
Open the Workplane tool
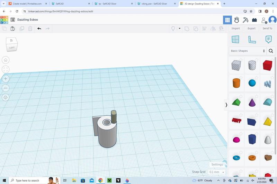(x=235, y=39)
